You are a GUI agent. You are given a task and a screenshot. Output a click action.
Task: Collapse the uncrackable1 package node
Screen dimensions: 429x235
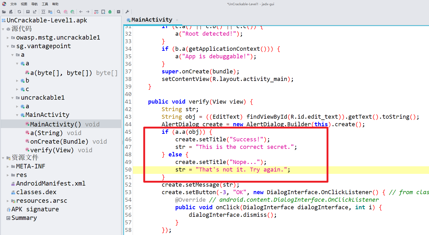tap(13, 98)
